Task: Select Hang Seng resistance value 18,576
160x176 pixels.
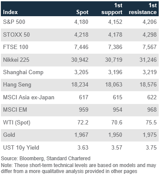Action: pos(148,85)
